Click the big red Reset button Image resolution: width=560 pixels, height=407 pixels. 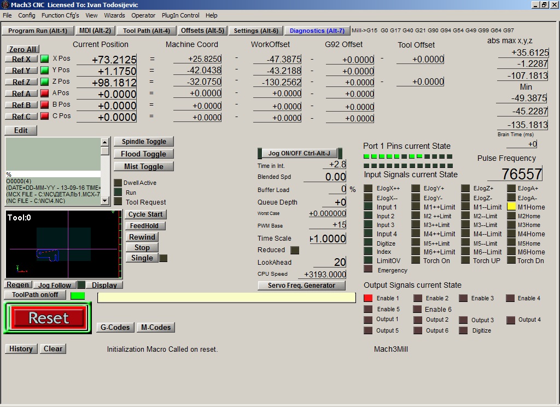tap(48, 318)
